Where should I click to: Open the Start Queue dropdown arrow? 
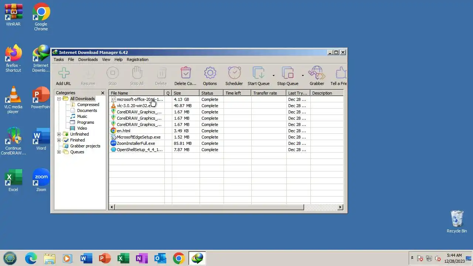[x=273, y=76]
